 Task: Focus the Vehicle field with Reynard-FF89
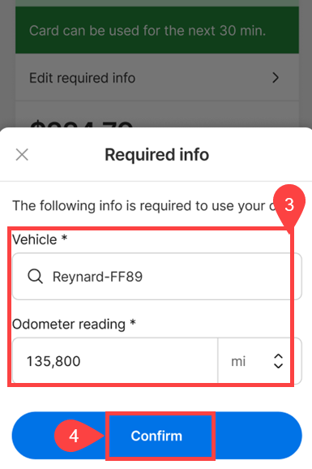157,276
